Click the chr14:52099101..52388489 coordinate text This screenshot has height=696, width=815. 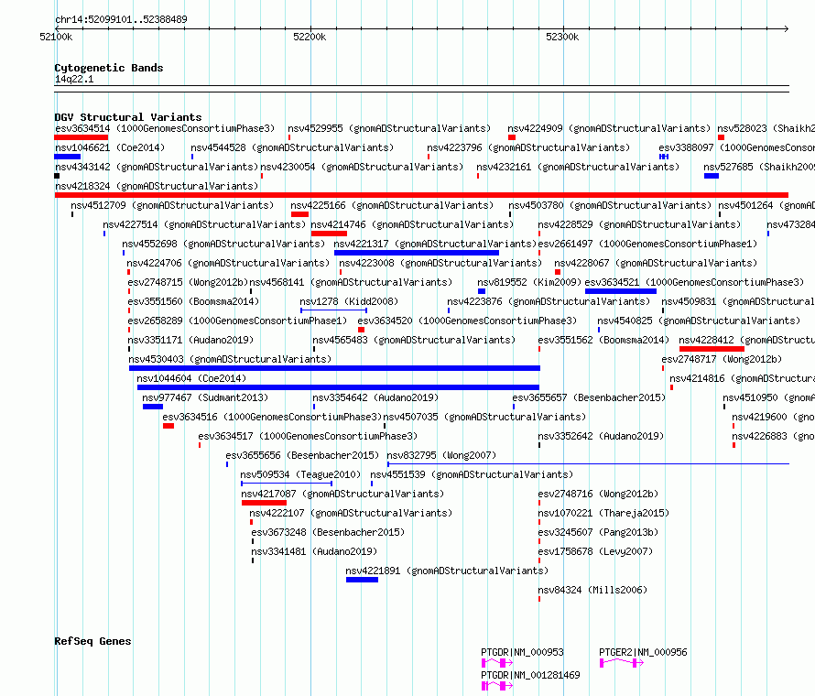pyautogui.click(x=121, y=19)
